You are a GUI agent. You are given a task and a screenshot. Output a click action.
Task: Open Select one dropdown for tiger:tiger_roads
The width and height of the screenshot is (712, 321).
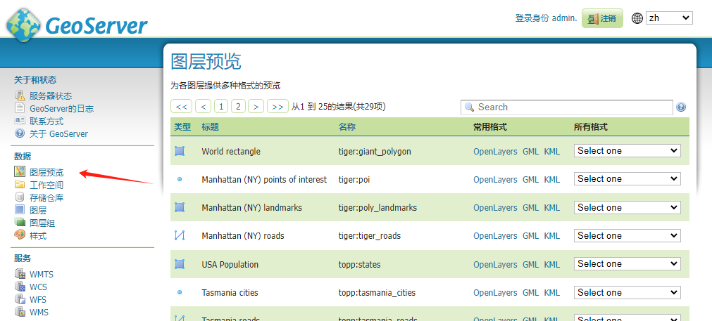[x=627, y=235]
